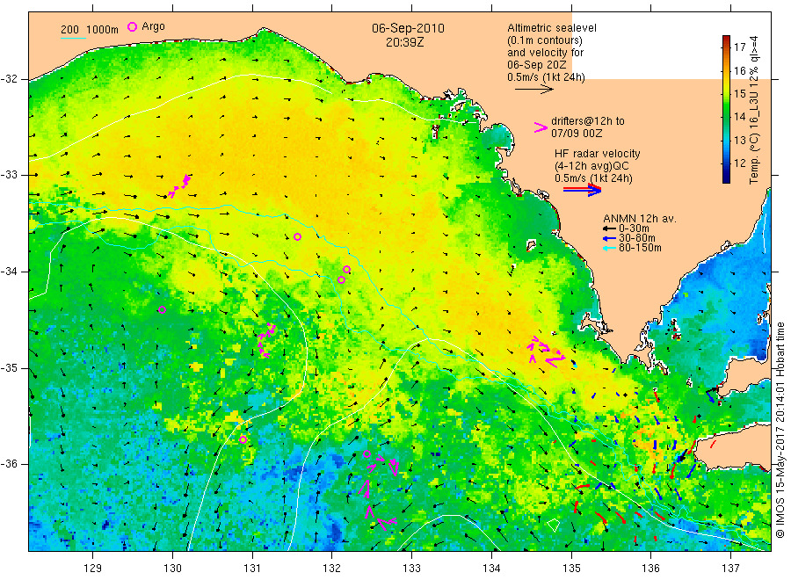The image size is (791, 580).
Task: Click the magenta Argo circle in the legend
Action: point(132,26)
